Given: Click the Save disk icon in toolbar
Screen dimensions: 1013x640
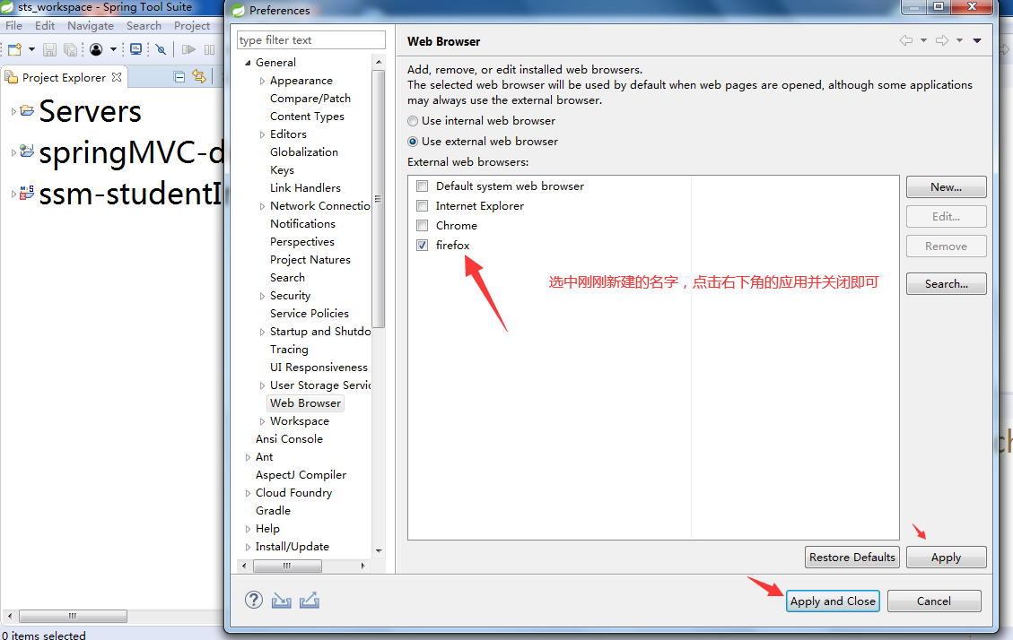Looking at the screenshot, I should [x=49, y=49].
